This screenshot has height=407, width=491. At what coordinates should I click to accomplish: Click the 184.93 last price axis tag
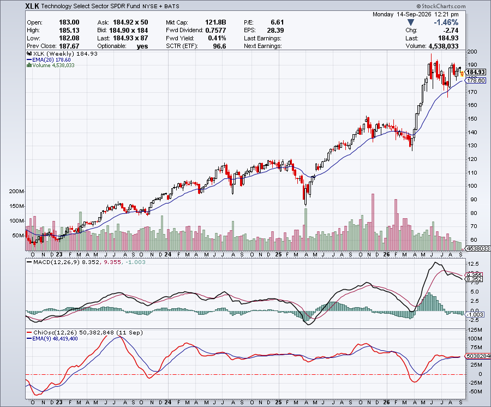pos(476,73)
